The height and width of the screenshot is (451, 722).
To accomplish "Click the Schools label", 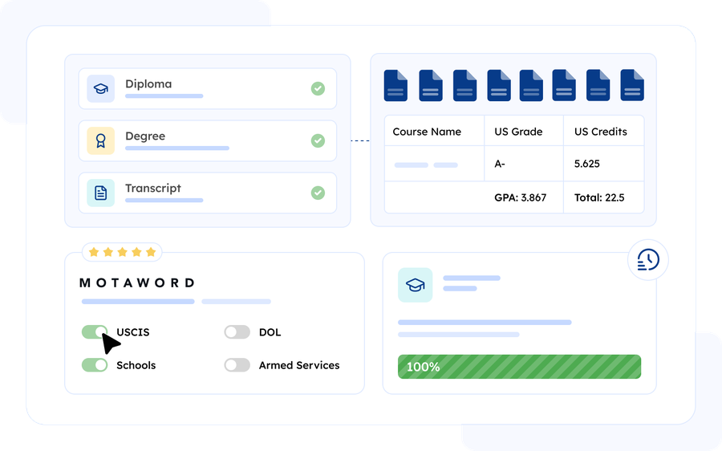I will (136, 365).
